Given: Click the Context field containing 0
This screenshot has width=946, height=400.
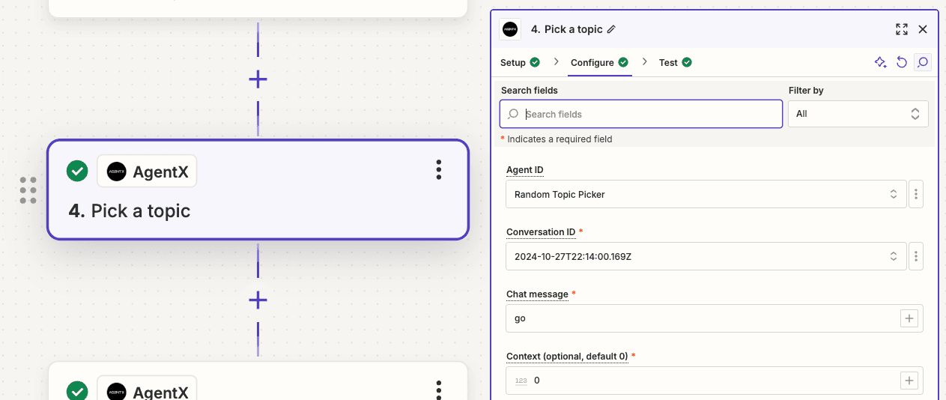Looking at the screenshot, I should (x=715, y=381).
